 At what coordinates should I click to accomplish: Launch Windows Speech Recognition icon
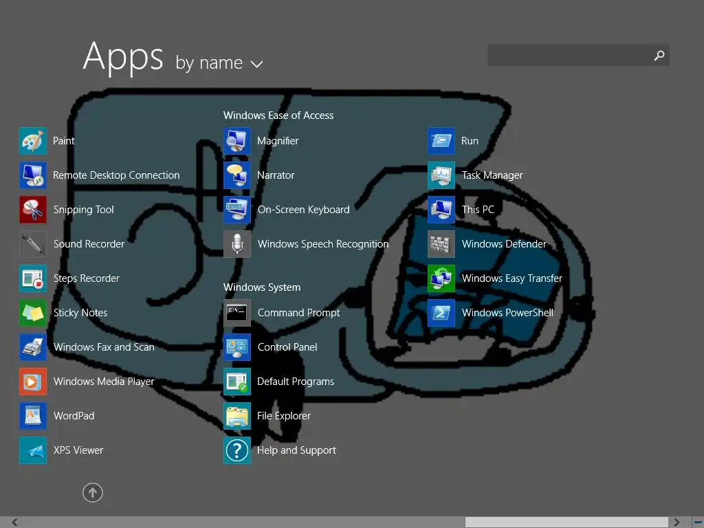237,244
